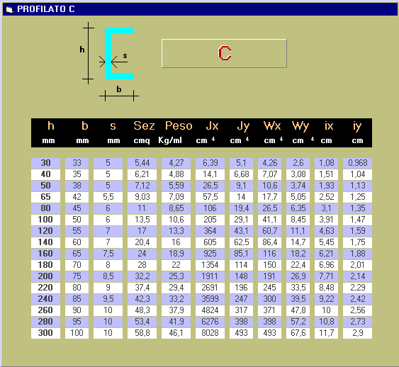
Task: Click the large red C button
Action: [x=224, y=53]
